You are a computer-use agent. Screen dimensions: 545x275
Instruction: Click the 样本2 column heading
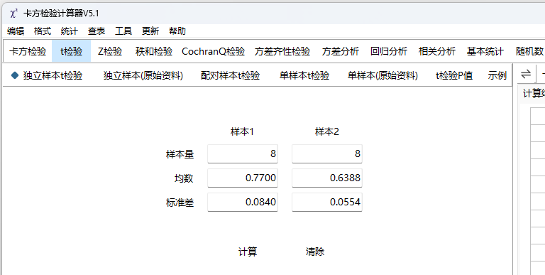[326, 131]
